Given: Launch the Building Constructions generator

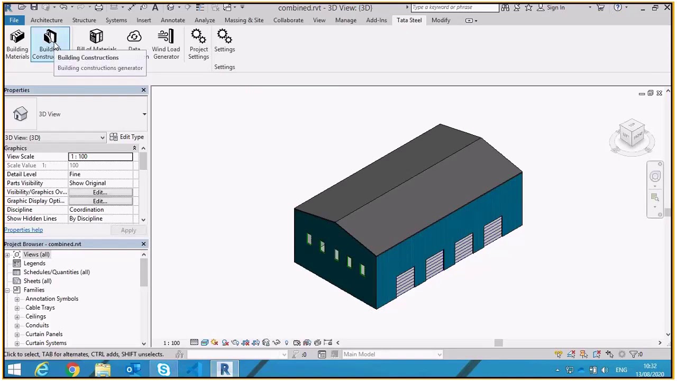Looking at the screenshot, I should click(50, 44).
